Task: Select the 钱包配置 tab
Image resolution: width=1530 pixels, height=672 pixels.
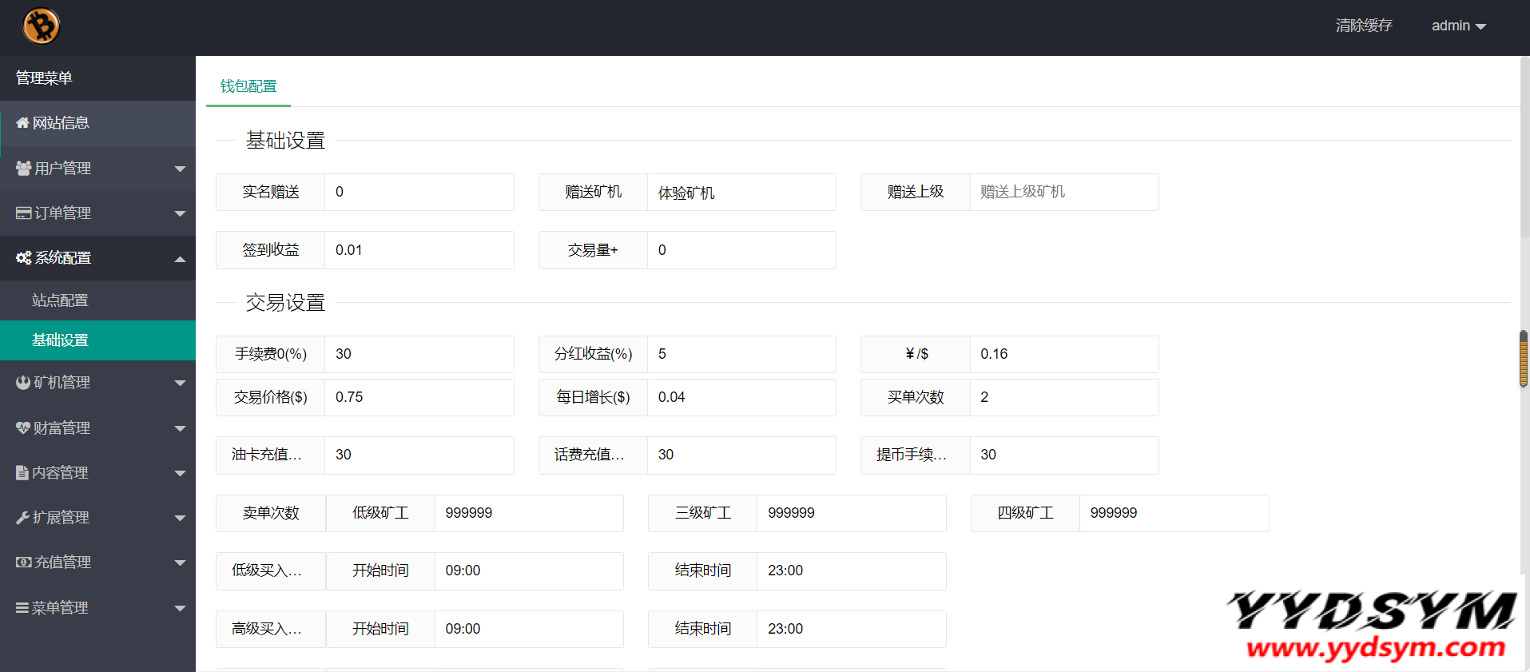Action: (x=248, y=86)
